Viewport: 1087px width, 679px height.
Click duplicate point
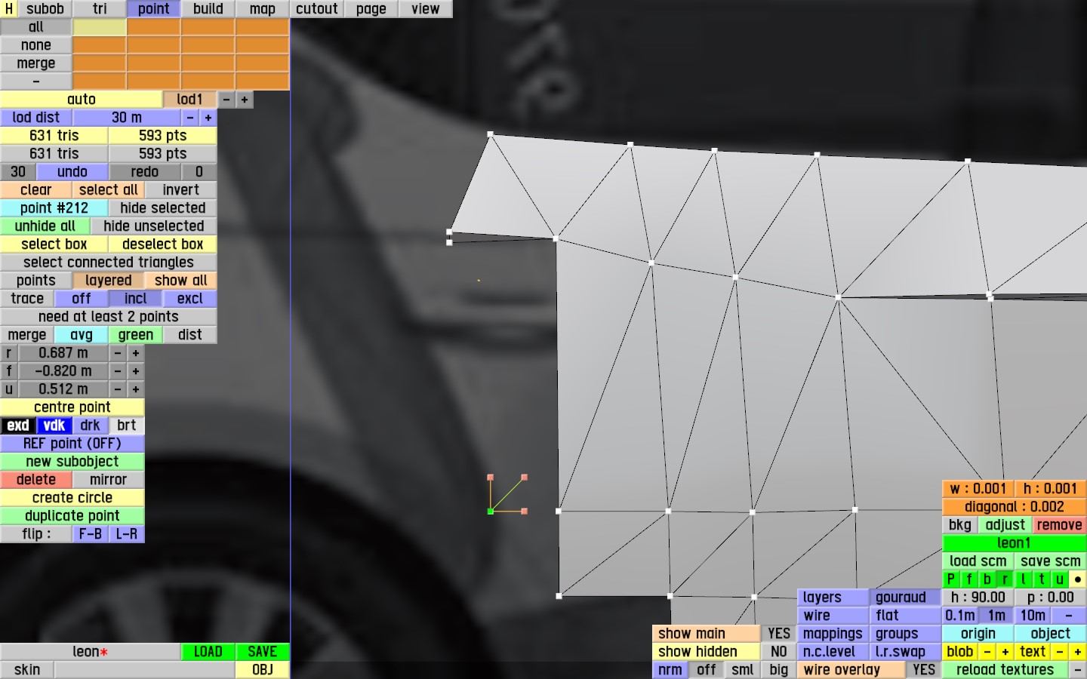(x=72, y=516)
